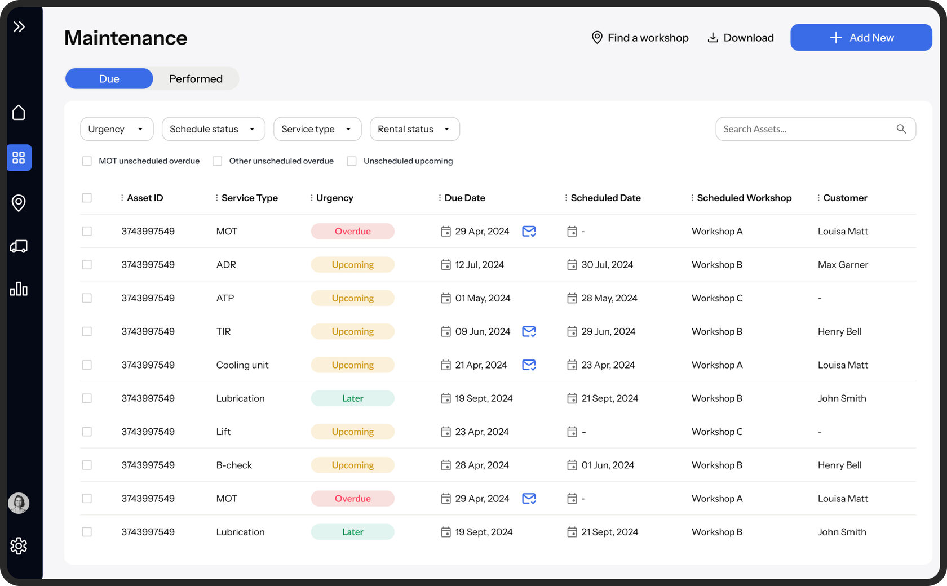Open the Urgency filter dropdown
This screenshot has width=947, height=586.
116,129
